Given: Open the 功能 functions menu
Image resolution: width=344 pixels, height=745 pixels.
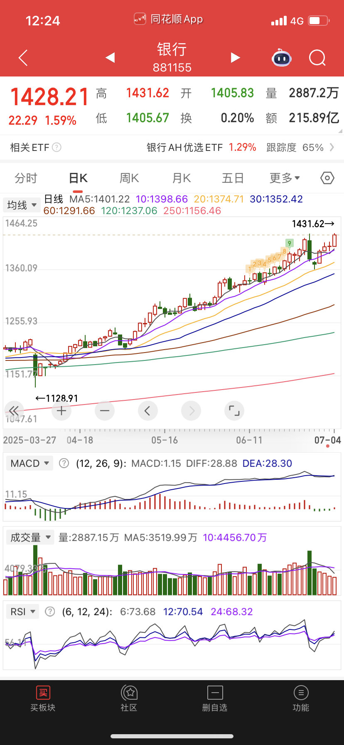Looking at the screenshot, I should click(x=301, y=698).
